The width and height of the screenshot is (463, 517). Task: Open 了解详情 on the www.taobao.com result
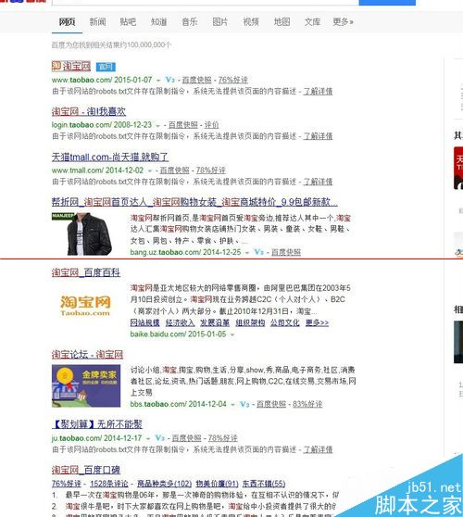tap(318, 92)
